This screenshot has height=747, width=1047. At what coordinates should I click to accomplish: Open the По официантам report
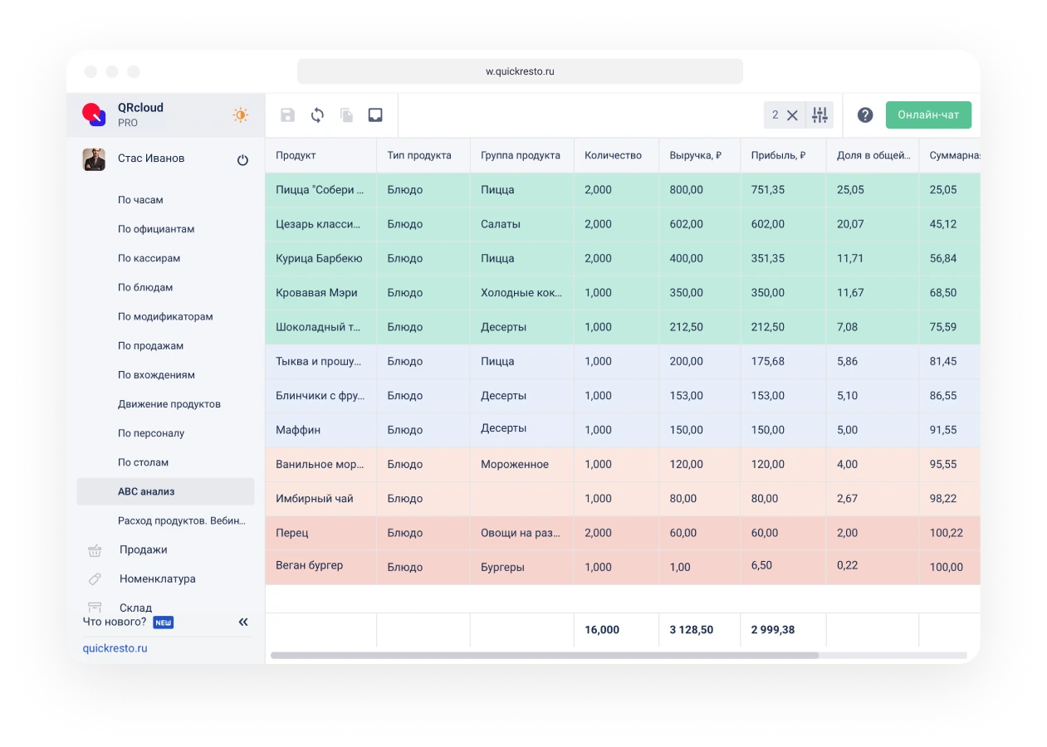click(156, 229)
